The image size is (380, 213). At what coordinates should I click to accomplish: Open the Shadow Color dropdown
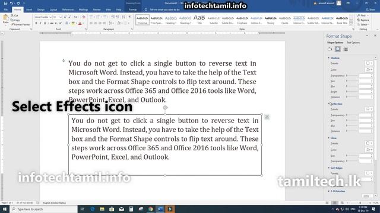click(369, 70)
